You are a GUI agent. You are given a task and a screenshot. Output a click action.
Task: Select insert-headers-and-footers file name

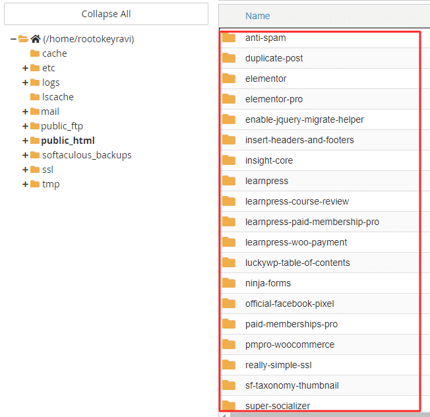[x=299, y=140]
